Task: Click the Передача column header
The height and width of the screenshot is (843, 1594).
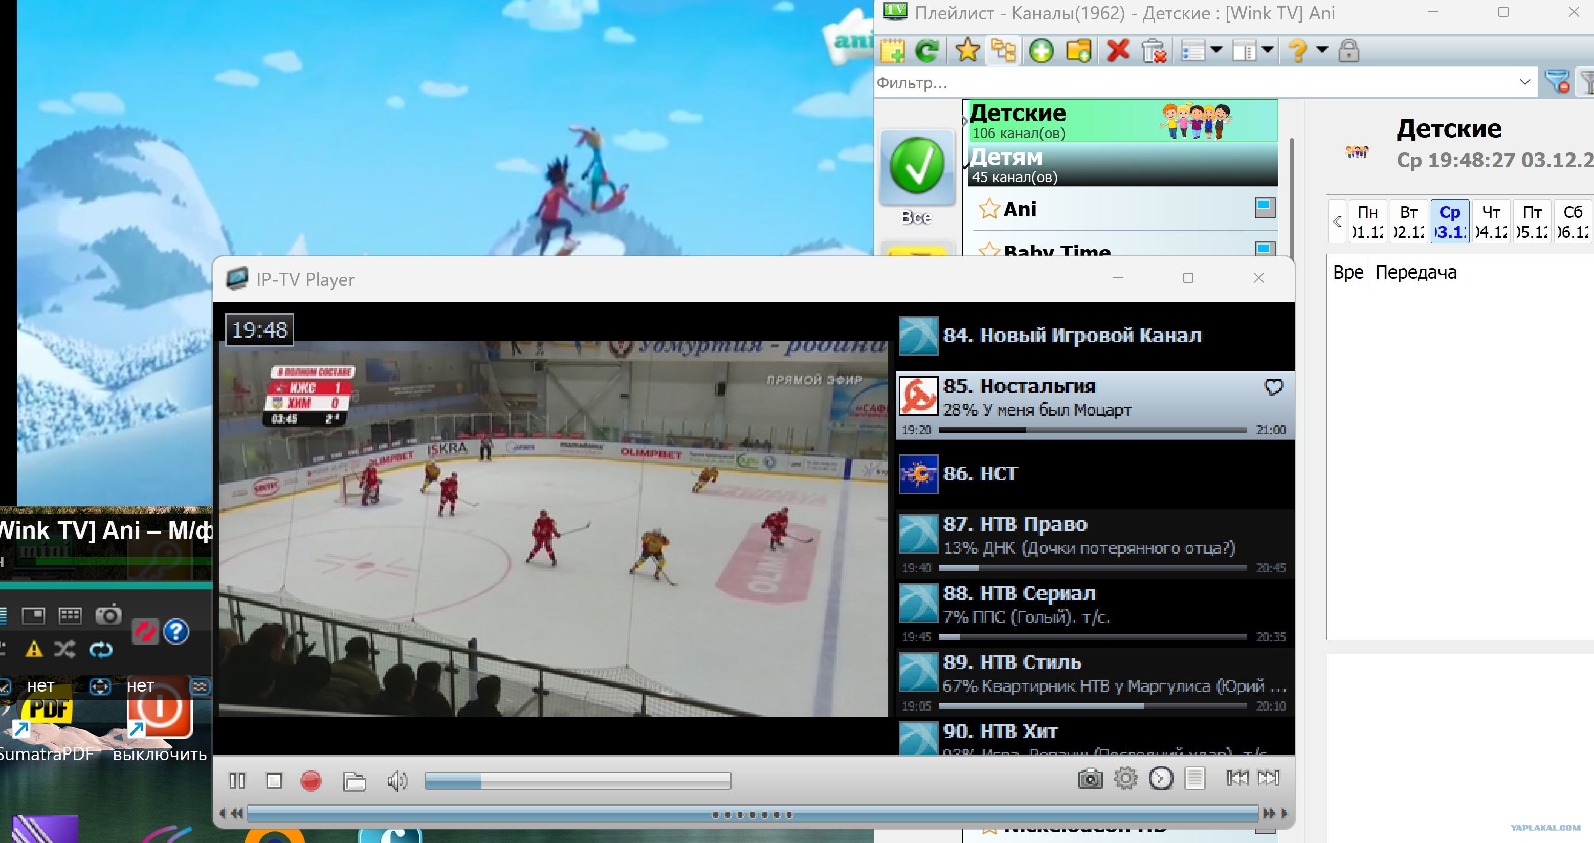Action: click(1416, 272)
